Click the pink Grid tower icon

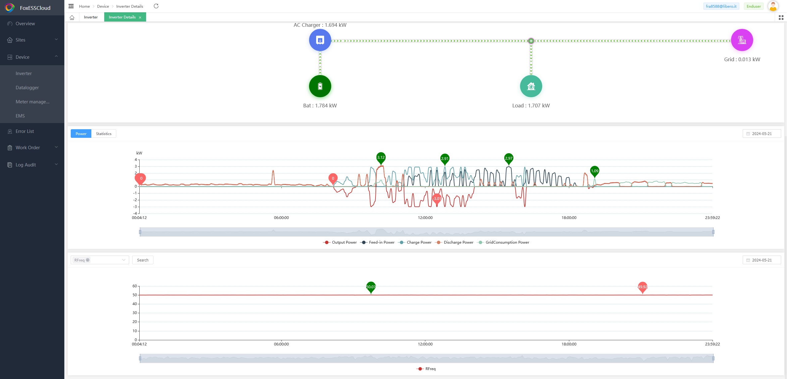(x=742, y=40)
